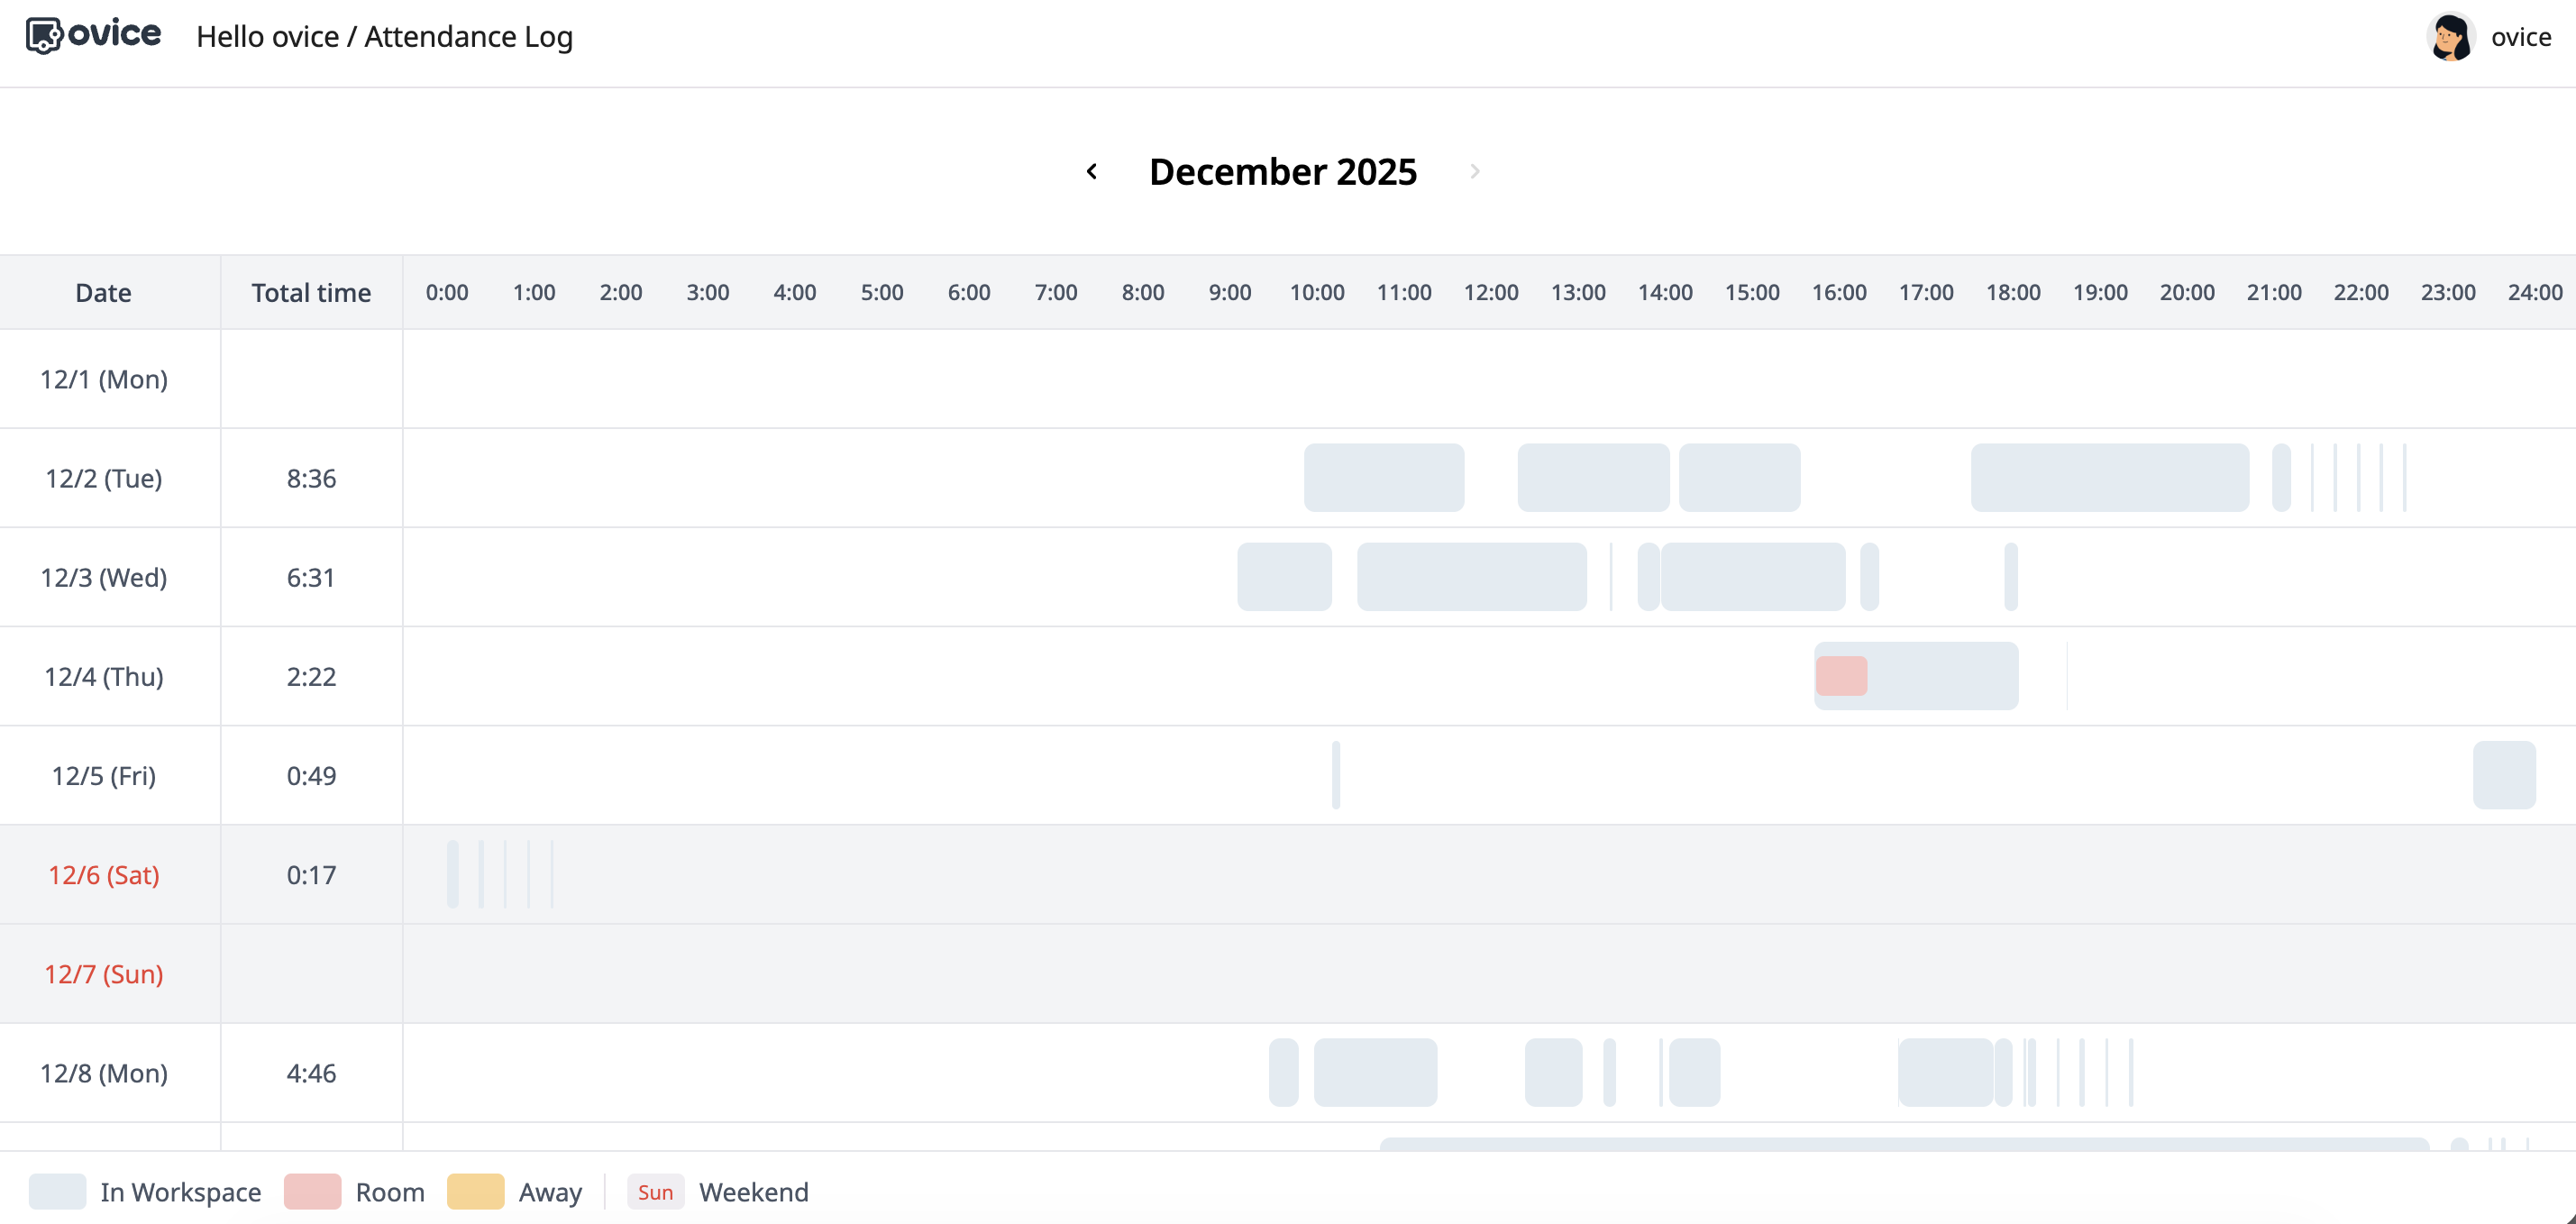Click the December 2025 month title
The width and height of the screenshot is (2576, 1224).
(1284, 171)
